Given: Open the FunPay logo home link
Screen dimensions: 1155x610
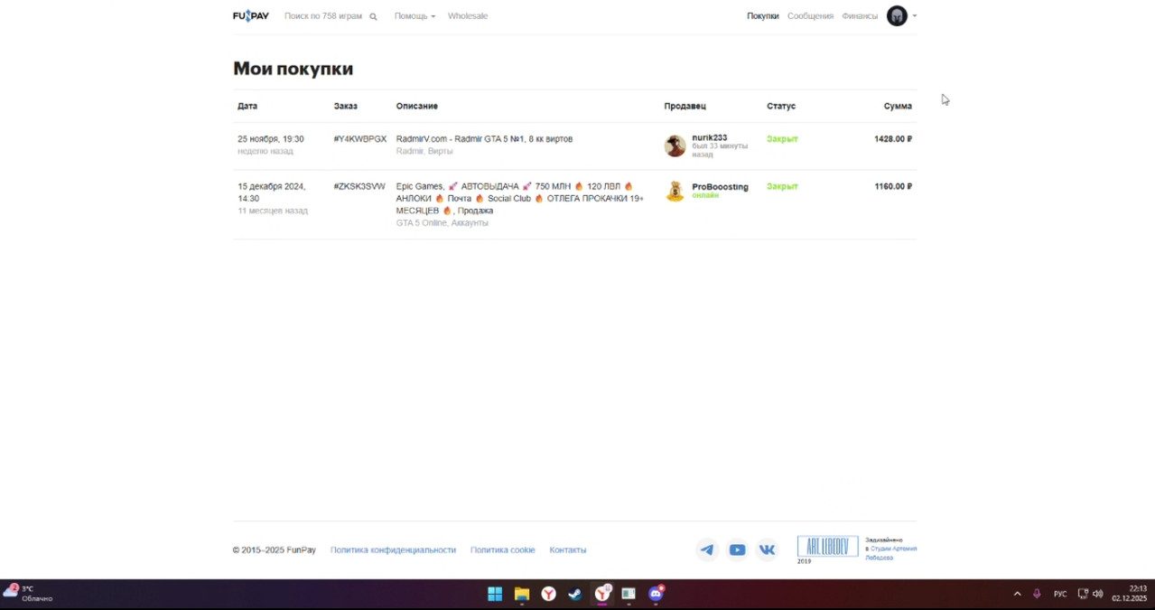Looking at the screenshot, I should click(x=251, y=16).
